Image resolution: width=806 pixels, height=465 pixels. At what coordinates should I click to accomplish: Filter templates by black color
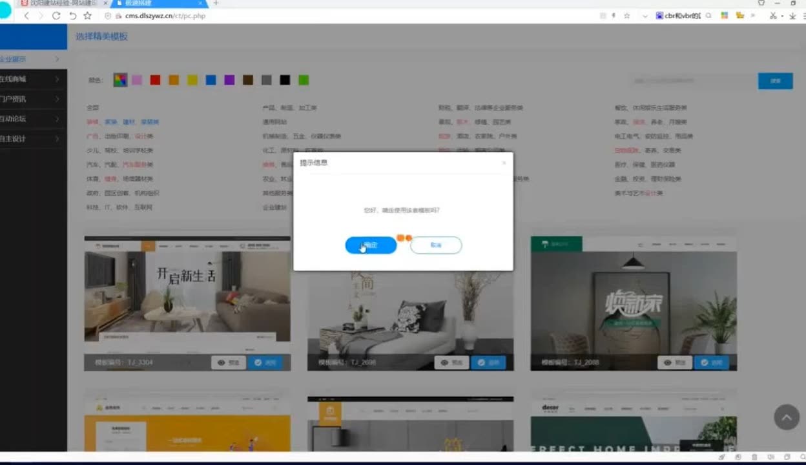(285, 80)
